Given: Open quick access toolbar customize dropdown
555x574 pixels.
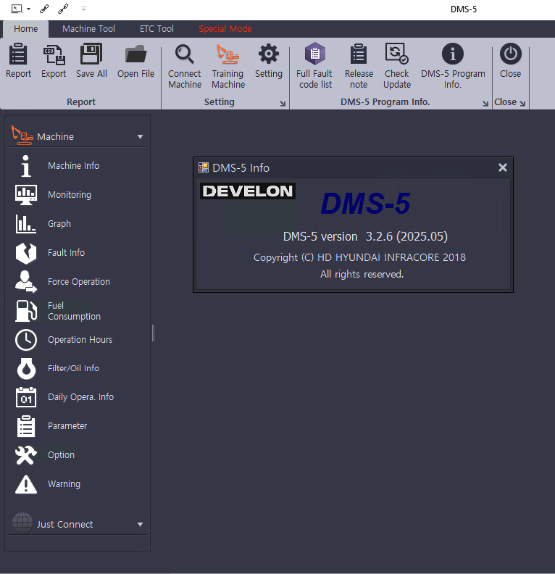Looking at the screenshot, I should coord(83,9).
